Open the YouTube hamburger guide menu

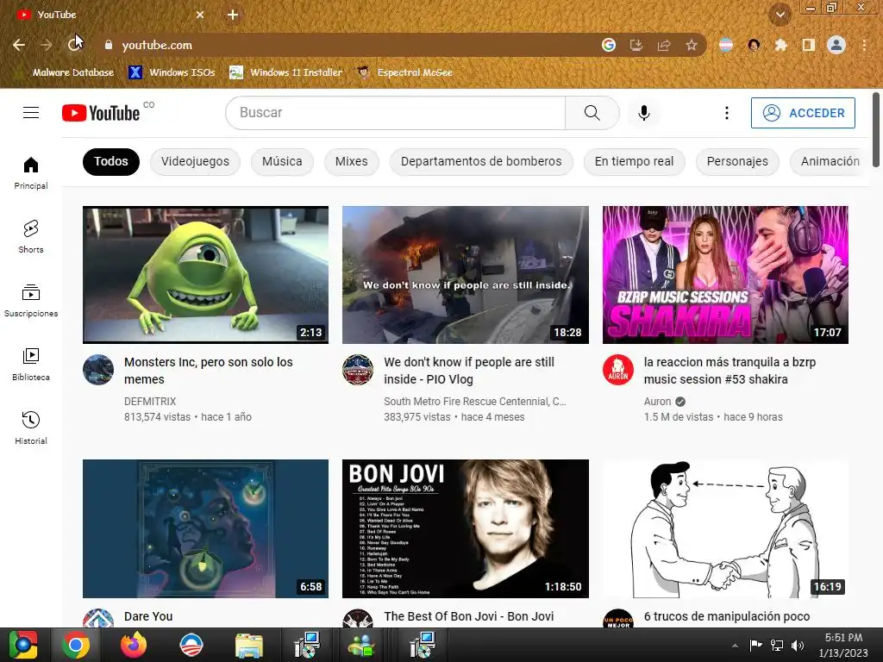(31, 113)
